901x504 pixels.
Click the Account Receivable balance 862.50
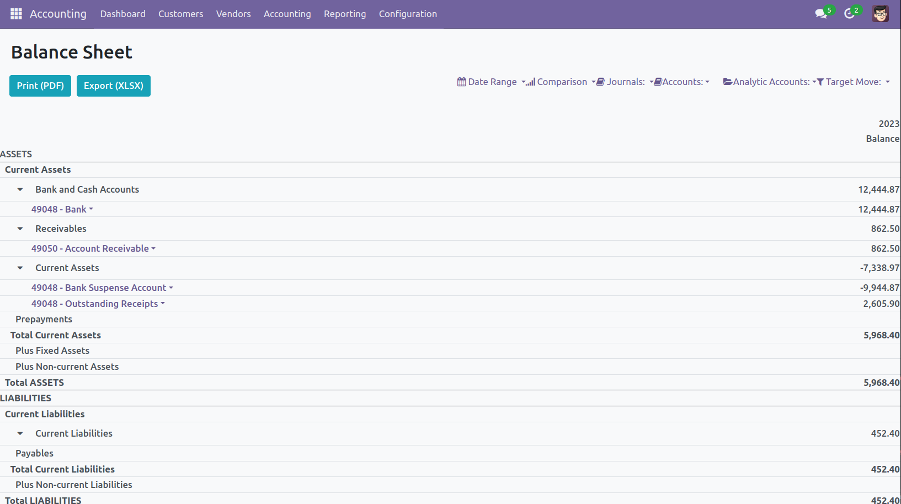885,248
